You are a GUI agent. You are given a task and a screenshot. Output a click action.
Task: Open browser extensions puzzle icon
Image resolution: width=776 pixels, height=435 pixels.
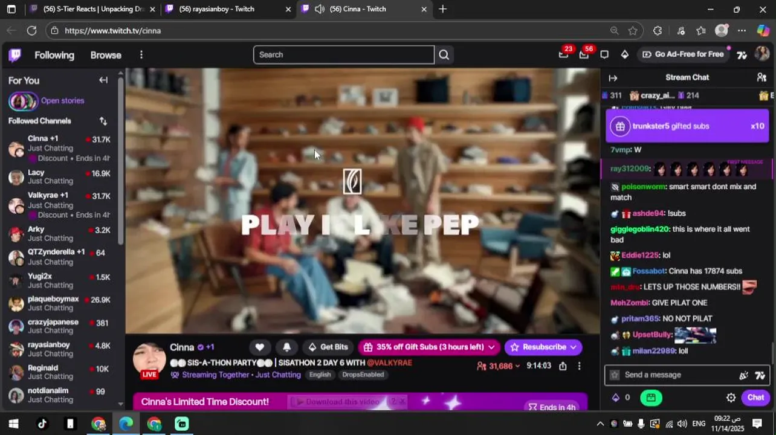click(x=658, y=31)
